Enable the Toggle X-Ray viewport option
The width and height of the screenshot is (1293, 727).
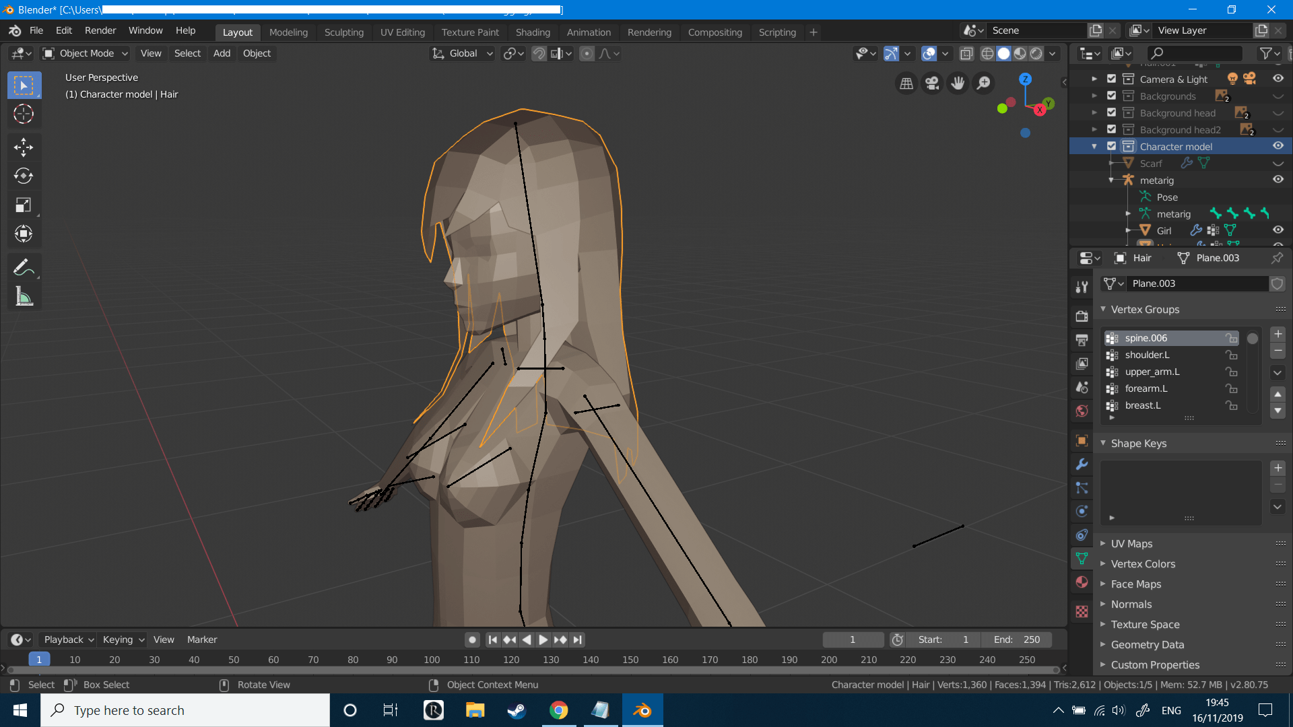pos(967,53)
